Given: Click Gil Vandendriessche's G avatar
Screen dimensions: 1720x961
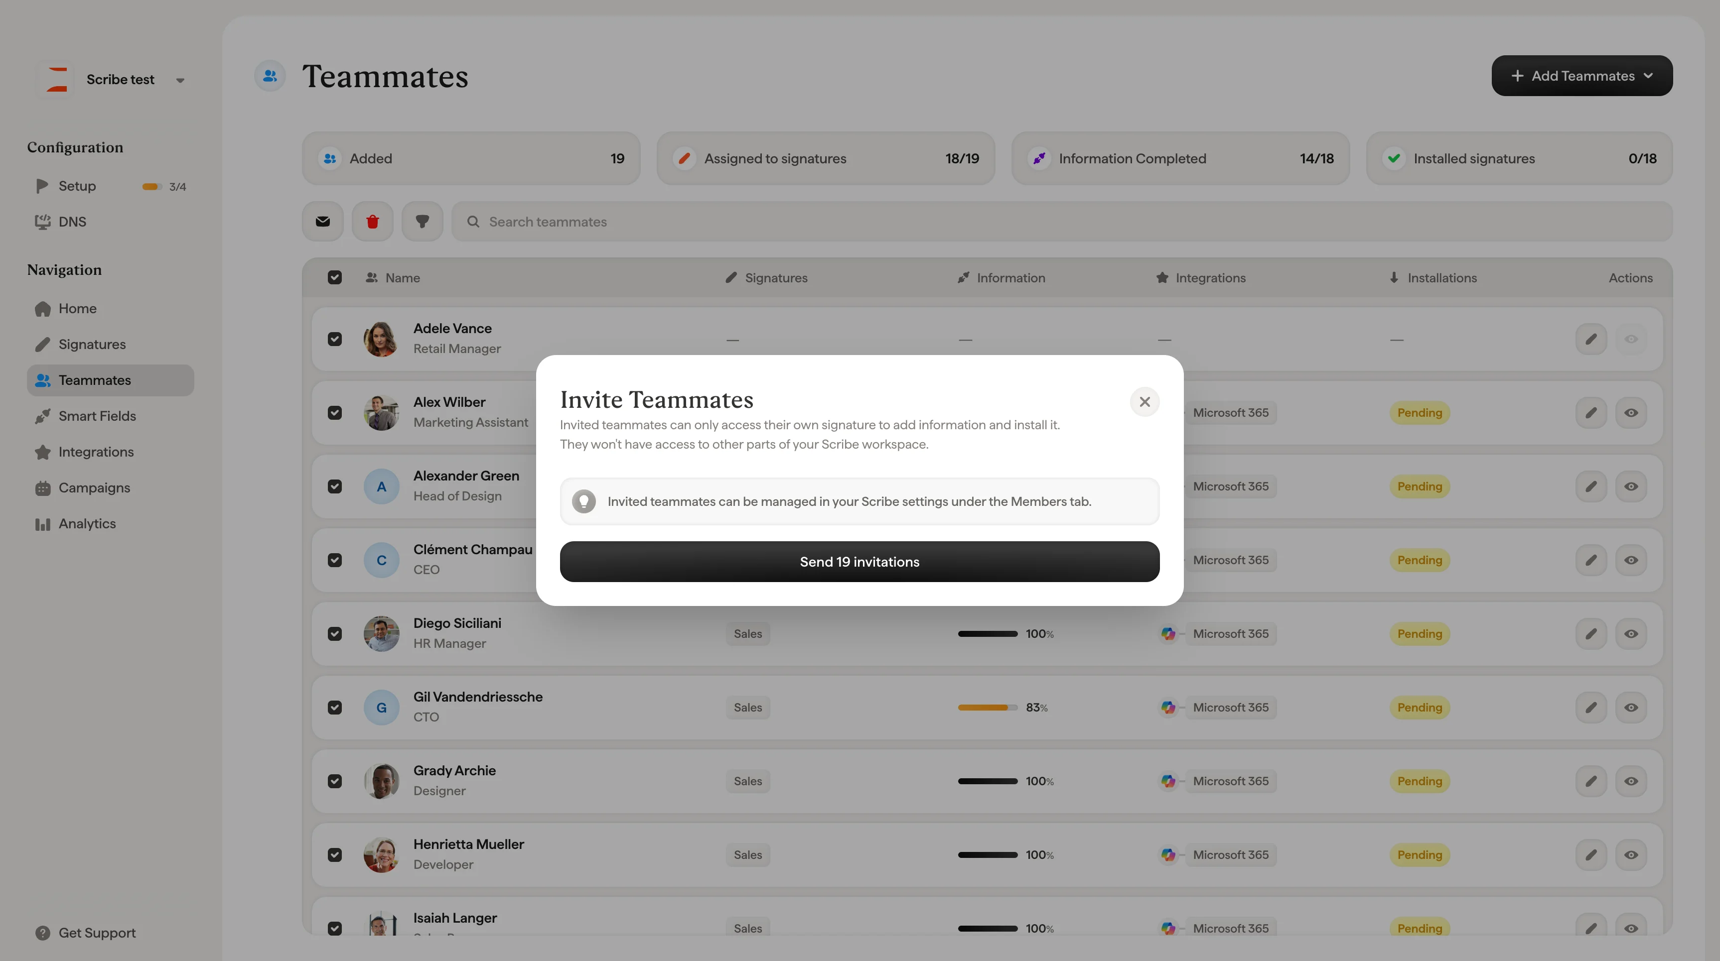Looking at the screenshot, I should coord(381,708).
